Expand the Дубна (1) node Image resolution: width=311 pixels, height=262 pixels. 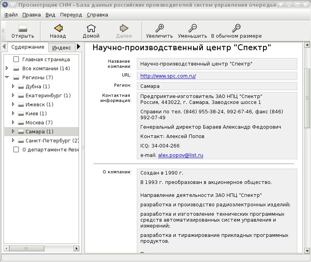(x=13, y=86)
